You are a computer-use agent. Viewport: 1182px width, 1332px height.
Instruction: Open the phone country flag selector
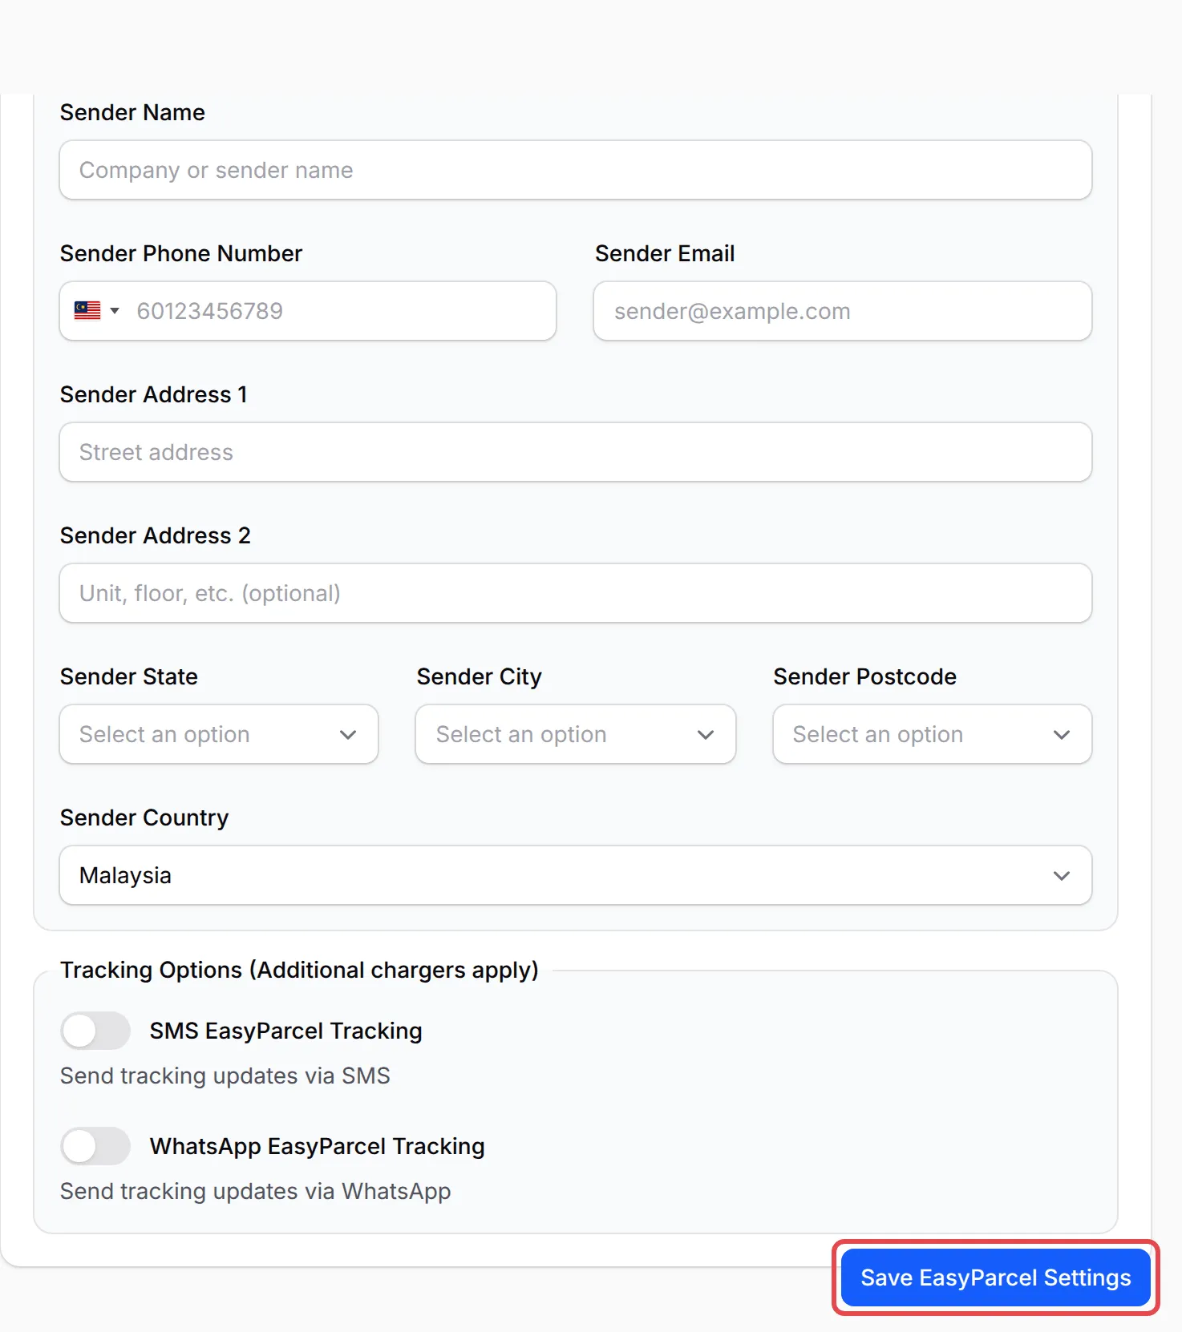(x=97, y=311)
